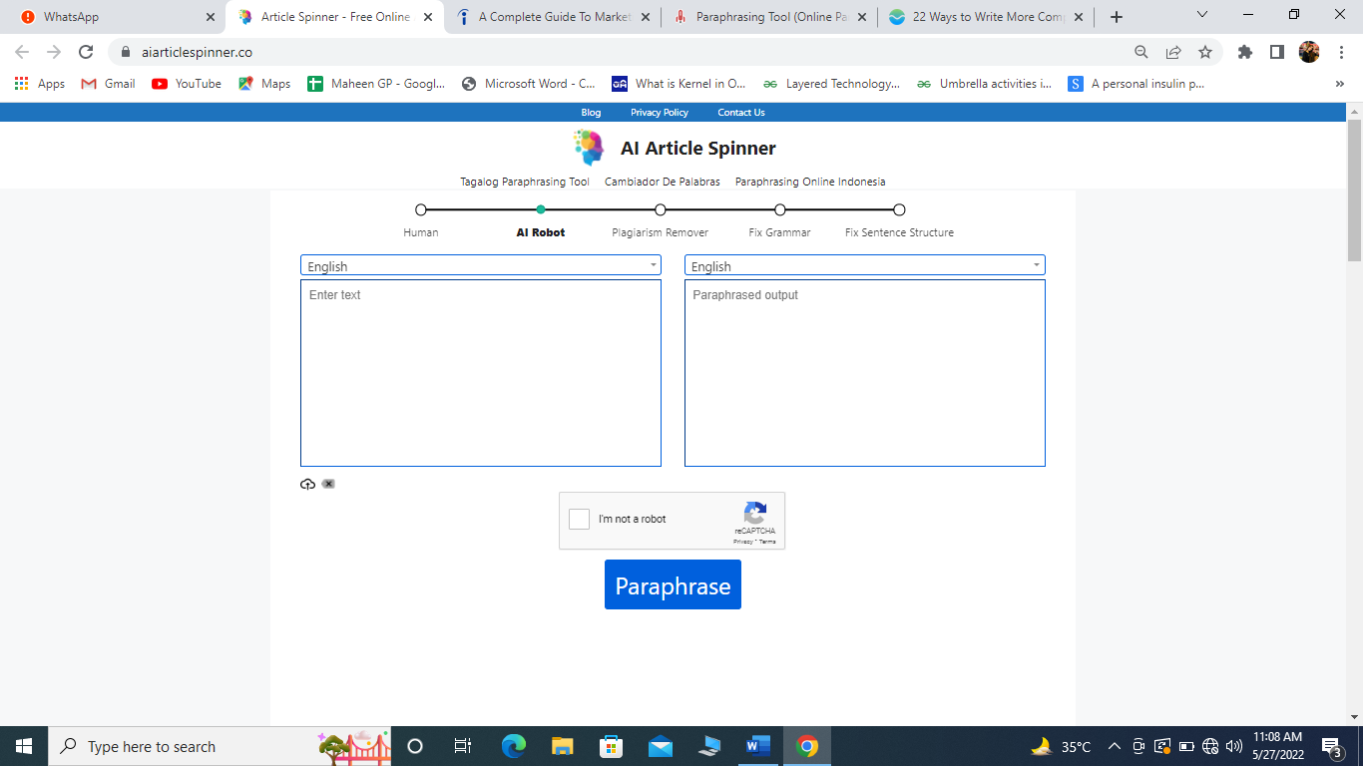Open the input language English dropdown

[481, 265]
